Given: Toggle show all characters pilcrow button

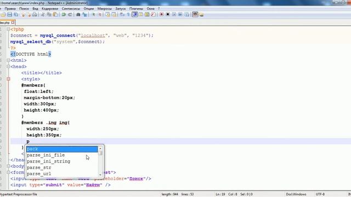Looking at the screenshot, I should (x=128, y=15).
